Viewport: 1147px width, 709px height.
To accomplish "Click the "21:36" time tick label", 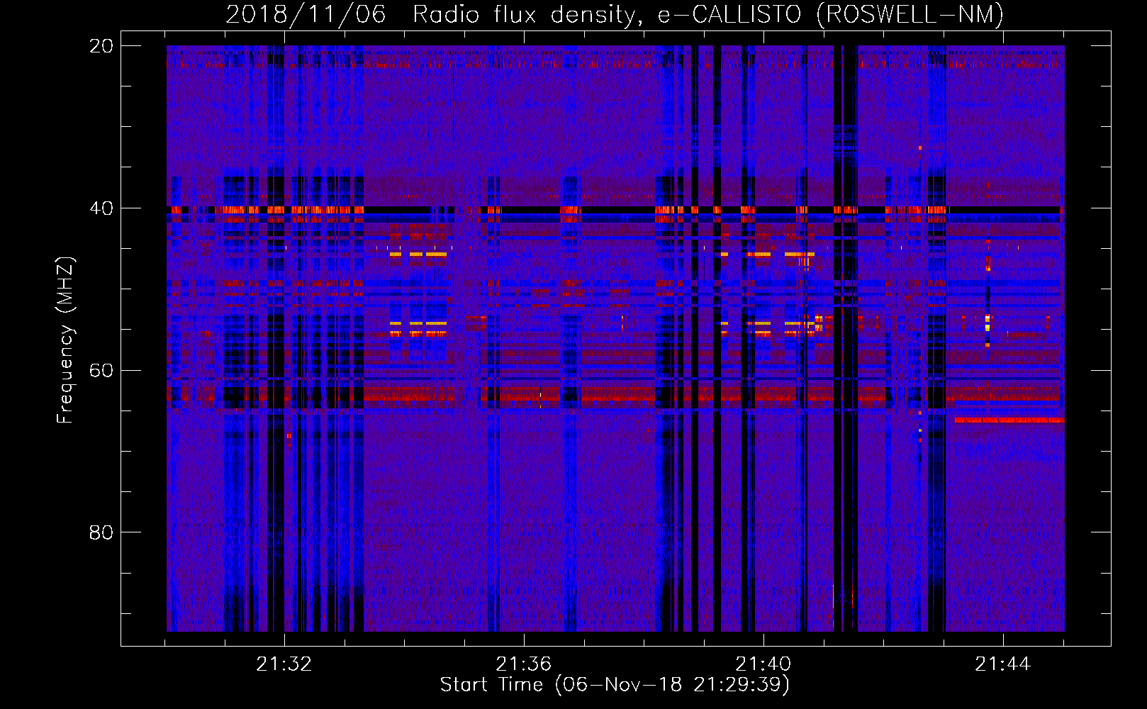I will 524,664.
